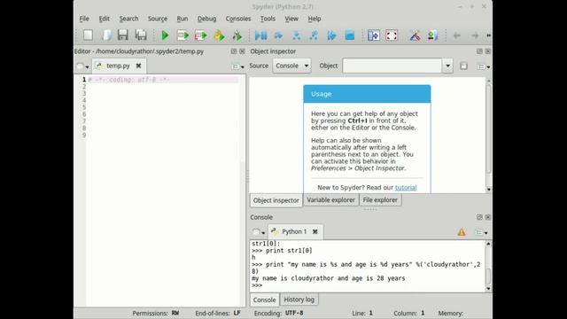The width and height of the screenshot is (567, 319).
Task: Run the file with green play icon
Action: pos(166,35)
